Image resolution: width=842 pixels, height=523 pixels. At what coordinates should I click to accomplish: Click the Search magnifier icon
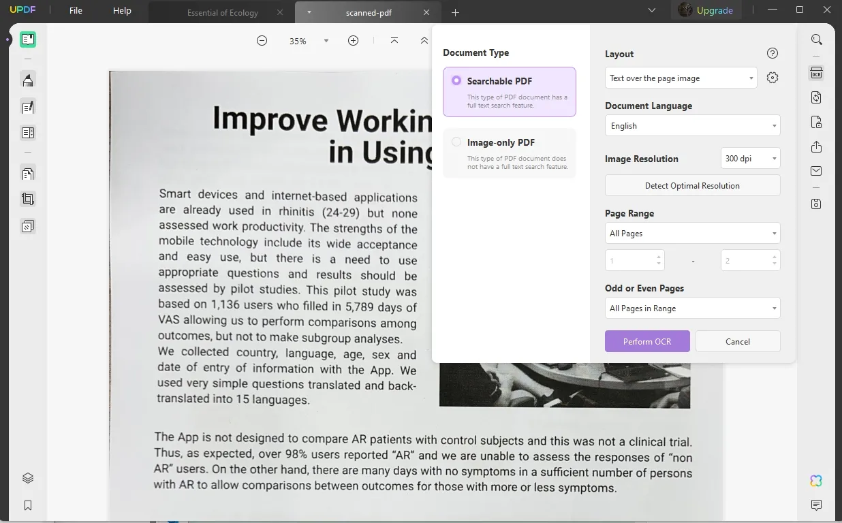[x=816, y=39]
